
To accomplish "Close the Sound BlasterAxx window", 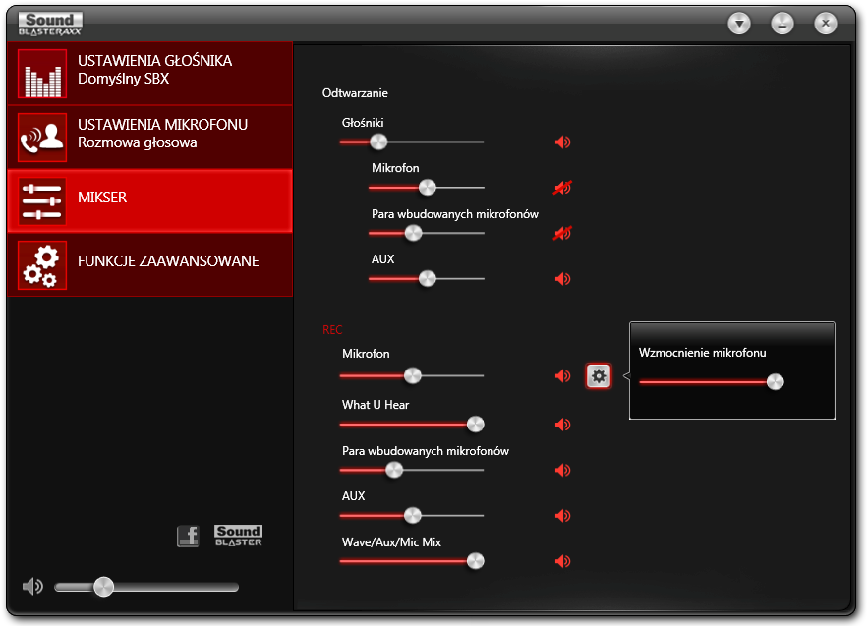I will [826, 24].
